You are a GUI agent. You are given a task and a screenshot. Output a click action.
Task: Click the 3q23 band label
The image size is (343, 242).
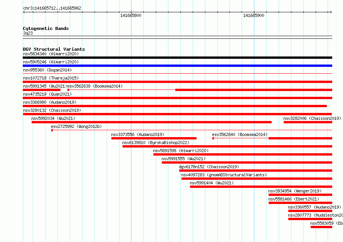(28, 33)
